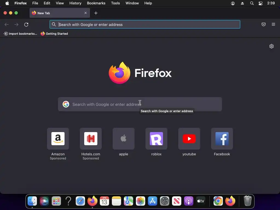Open Calendar from the Dock

104,201
